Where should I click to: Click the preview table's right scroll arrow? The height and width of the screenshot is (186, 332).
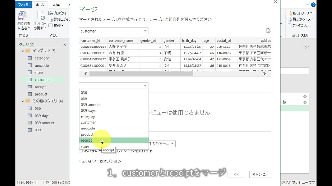(x=264, y=74)
